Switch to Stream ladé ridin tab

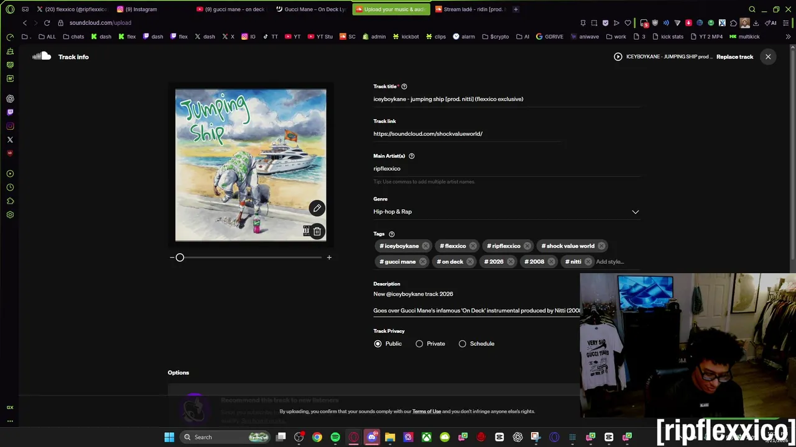(x=471, y=9)
